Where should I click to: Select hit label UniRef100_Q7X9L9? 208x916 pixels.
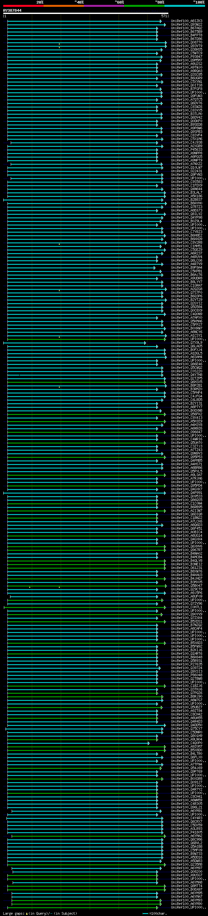tap(187, 343)
